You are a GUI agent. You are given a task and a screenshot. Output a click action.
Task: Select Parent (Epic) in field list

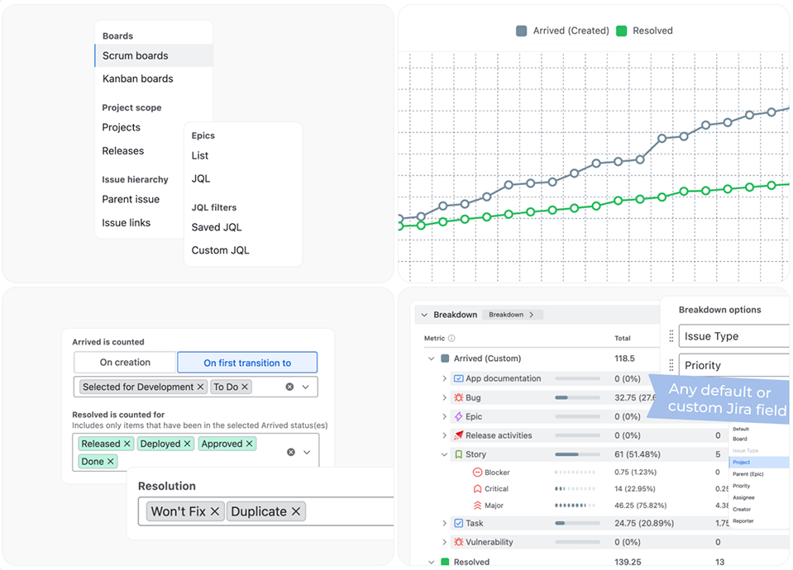point(748,474)
